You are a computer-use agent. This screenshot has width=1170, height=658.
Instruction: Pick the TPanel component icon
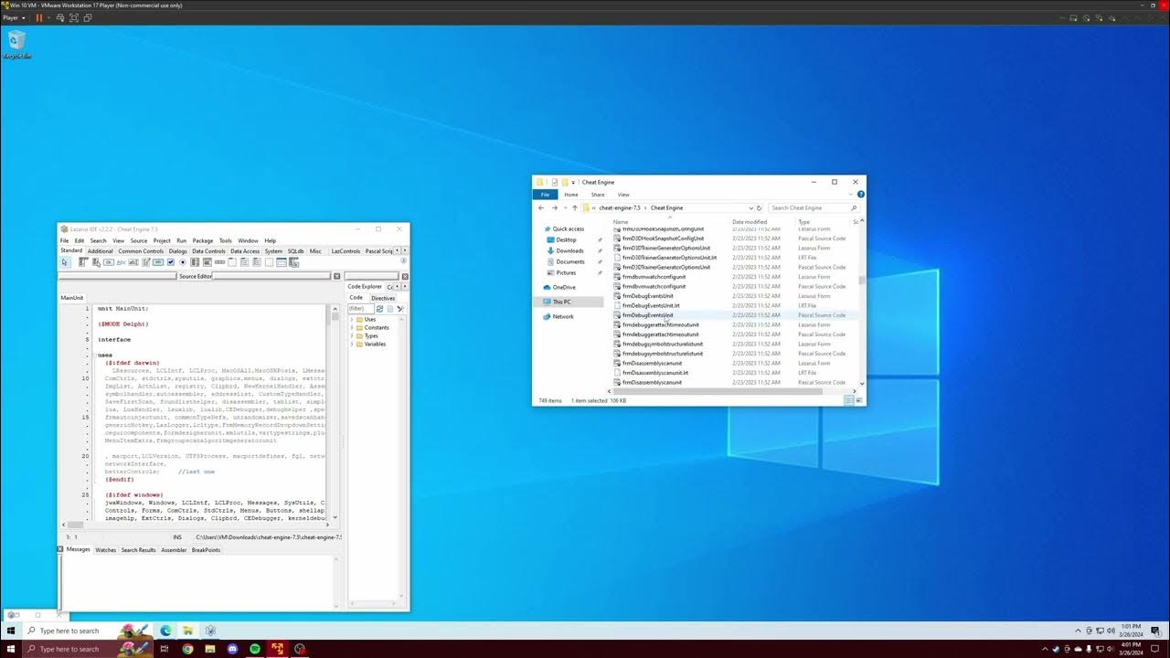[x=269, y=262]
